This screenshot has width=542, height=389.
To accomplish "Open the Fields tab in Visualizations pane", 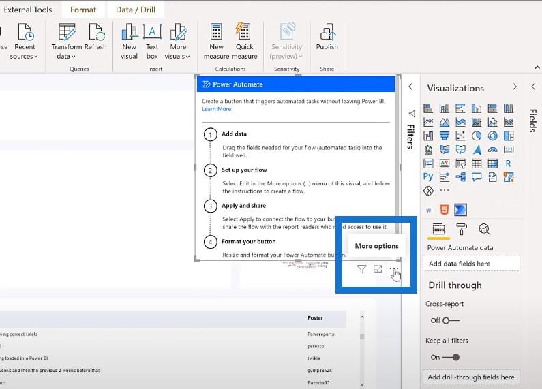I will click(438, 230).
